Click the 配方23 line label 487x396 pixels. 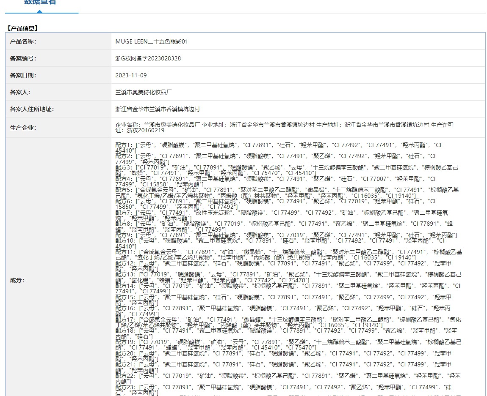pos(126,387)
